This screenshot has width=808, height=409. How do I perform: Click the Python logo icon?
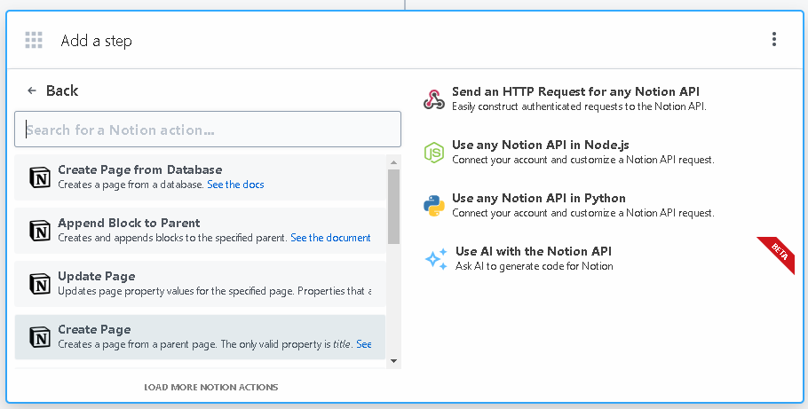point(434,206)
